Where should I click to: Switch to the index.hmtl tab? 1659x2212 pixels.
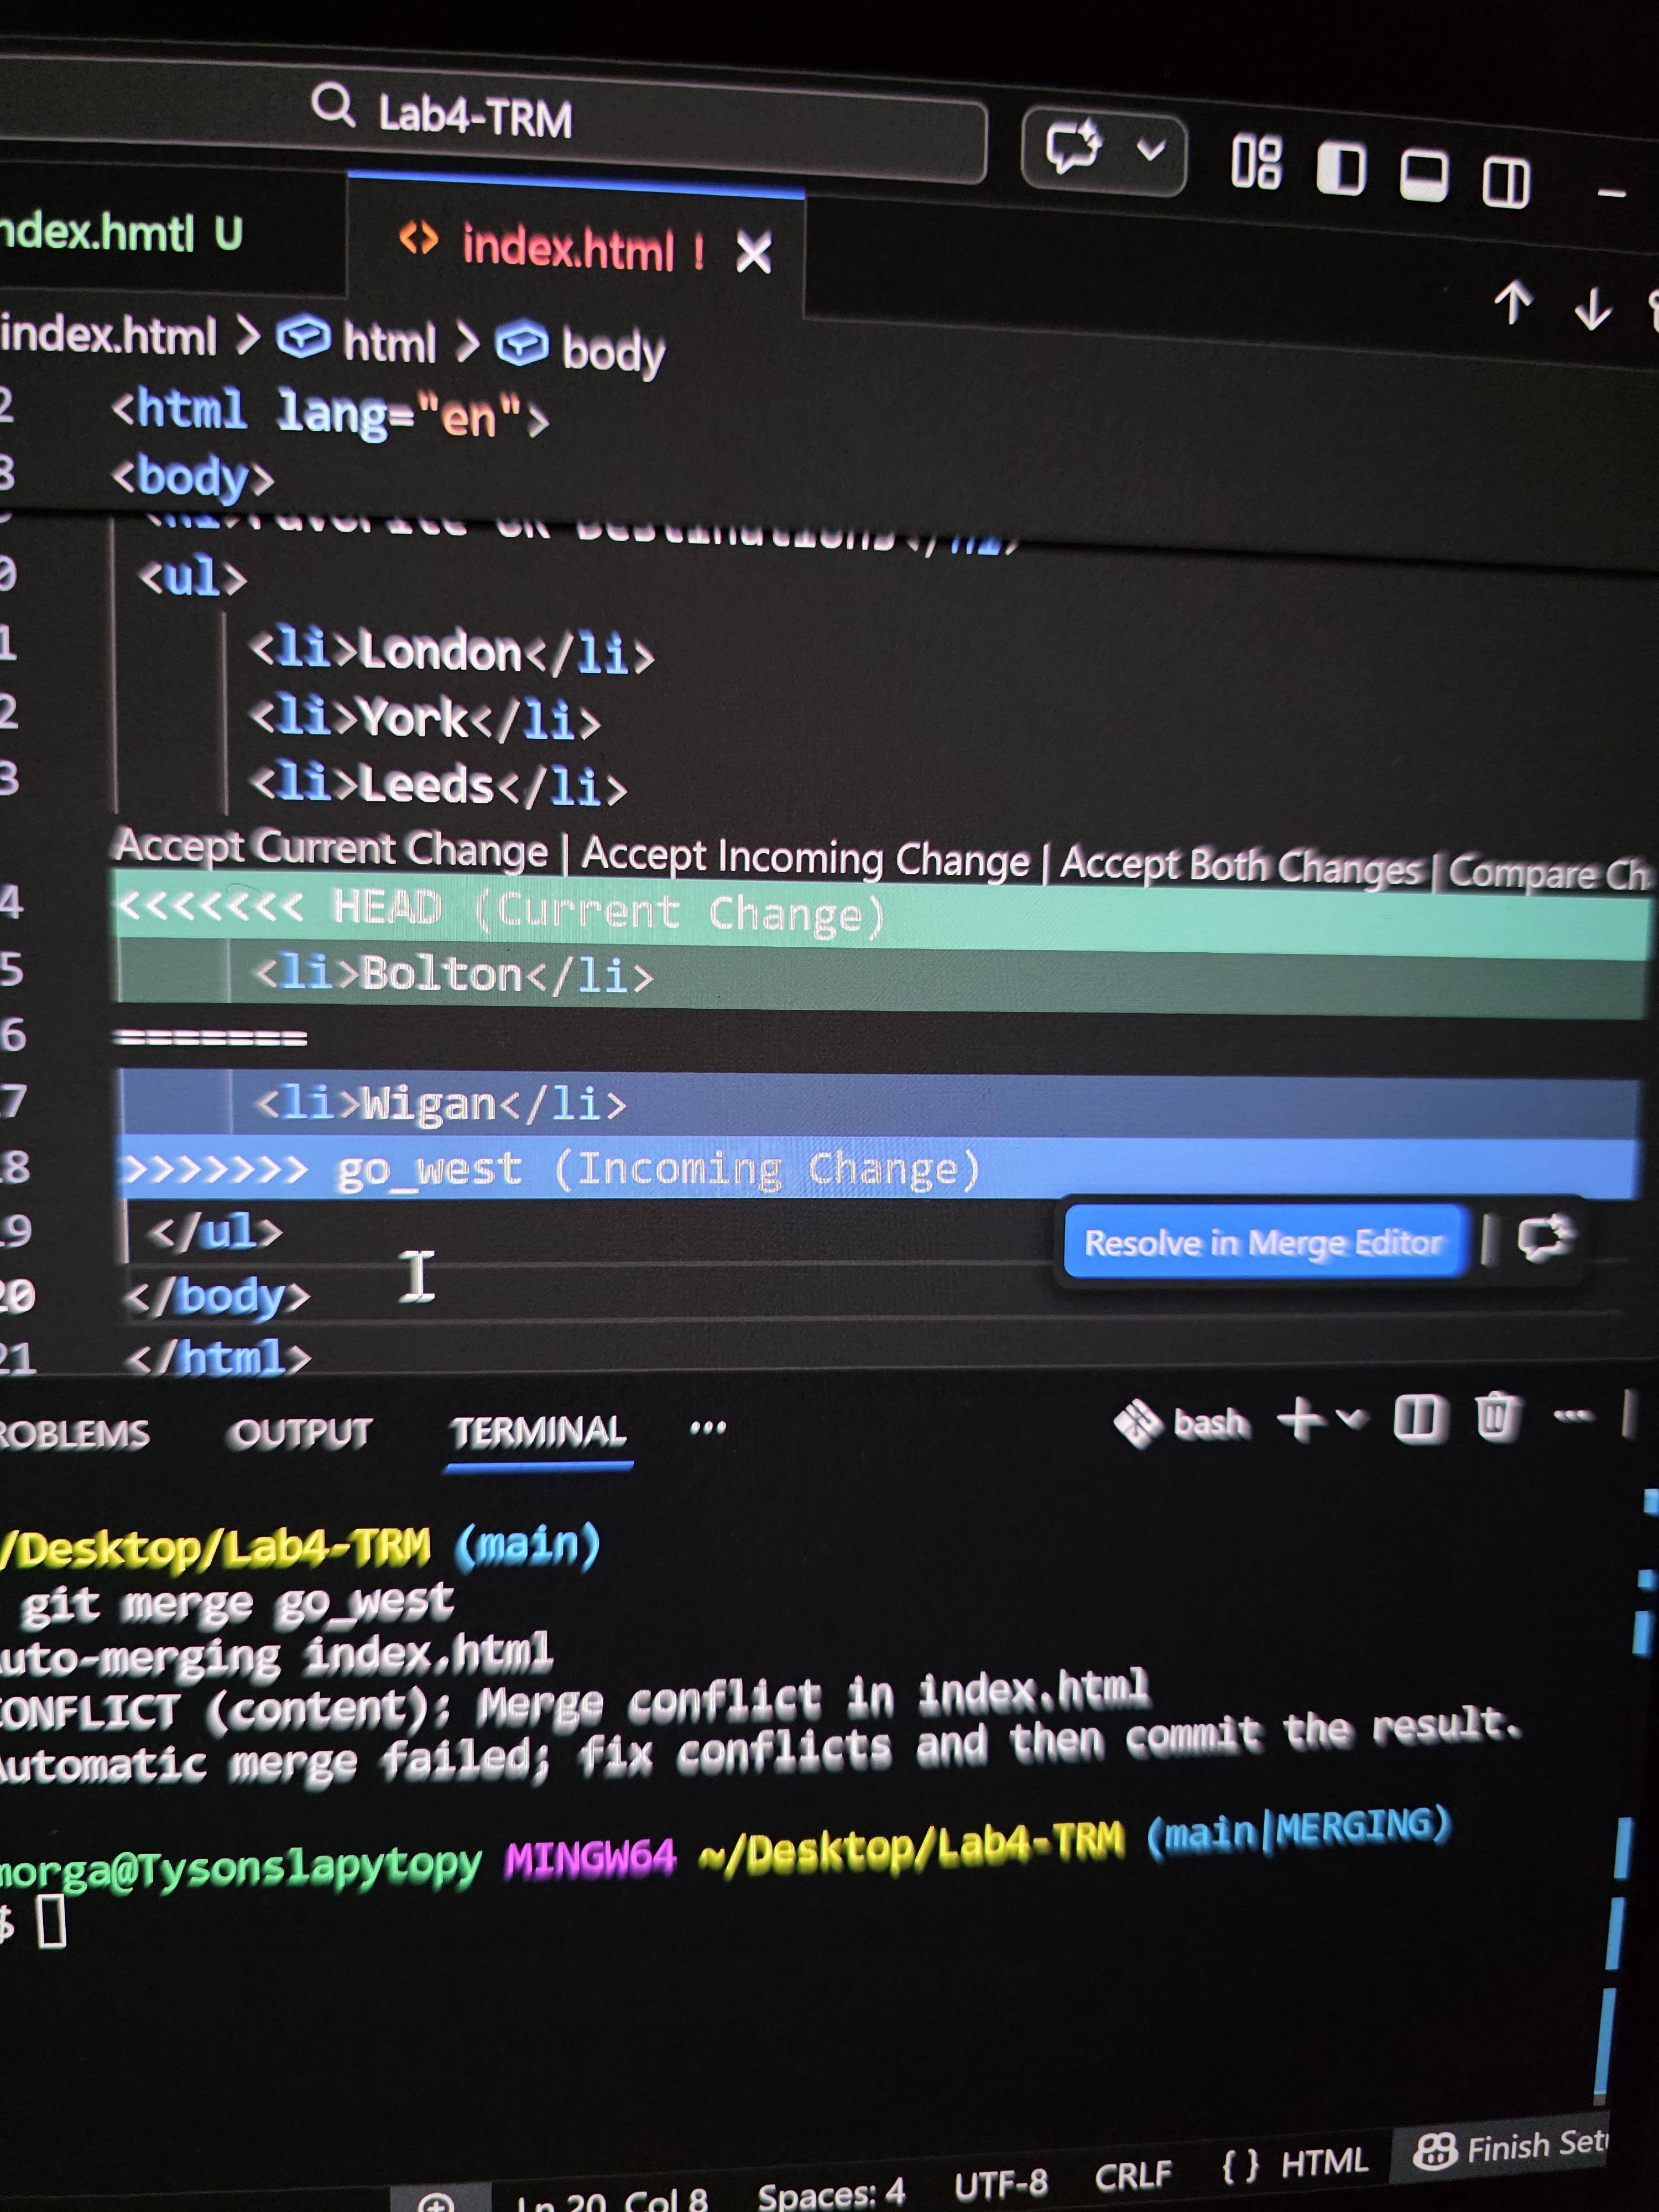click(120, 234)
